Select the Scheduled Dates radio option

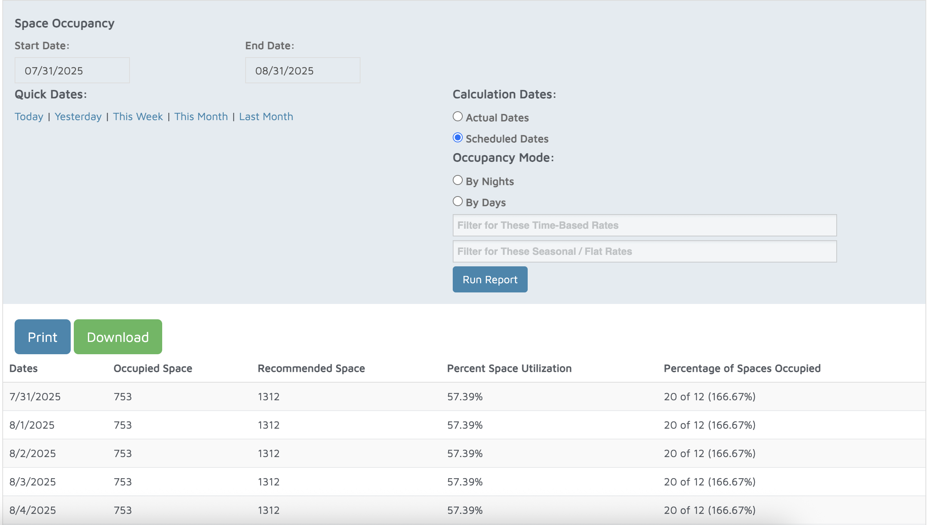click(x=457, y=138)
